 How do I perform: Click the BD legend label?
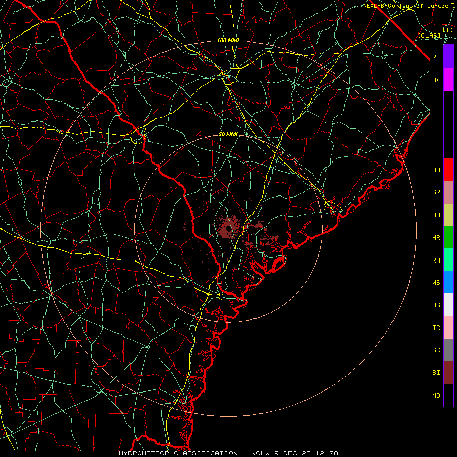(436, 215)
